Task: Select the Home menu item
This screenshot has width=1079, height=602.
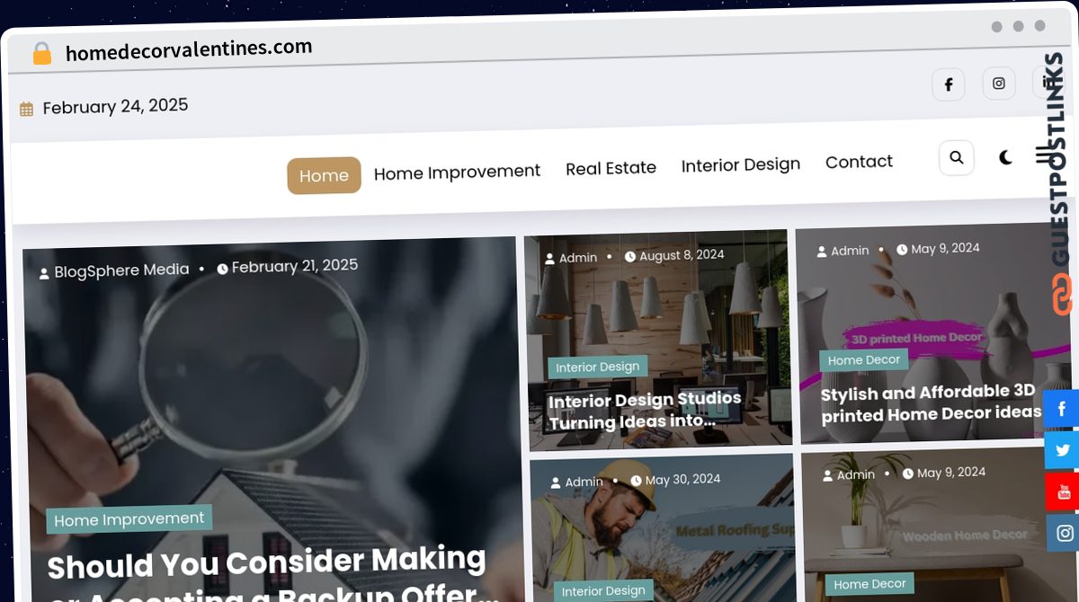Action: pos(324,175)
